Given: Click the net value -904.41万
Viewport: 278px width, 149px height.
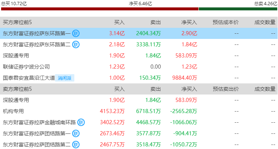Looking at the screenshot, I should point(185,133).
